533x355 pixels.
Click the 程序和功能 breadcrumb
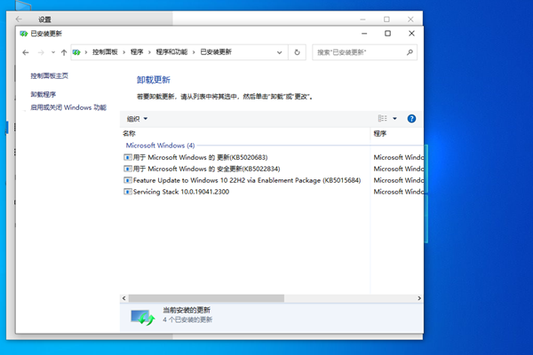(171, 52)
